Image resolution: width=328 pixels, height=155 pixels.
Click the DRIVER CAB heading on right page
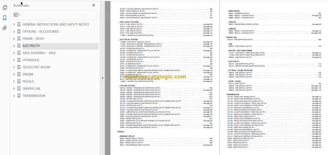click(231, 37)
